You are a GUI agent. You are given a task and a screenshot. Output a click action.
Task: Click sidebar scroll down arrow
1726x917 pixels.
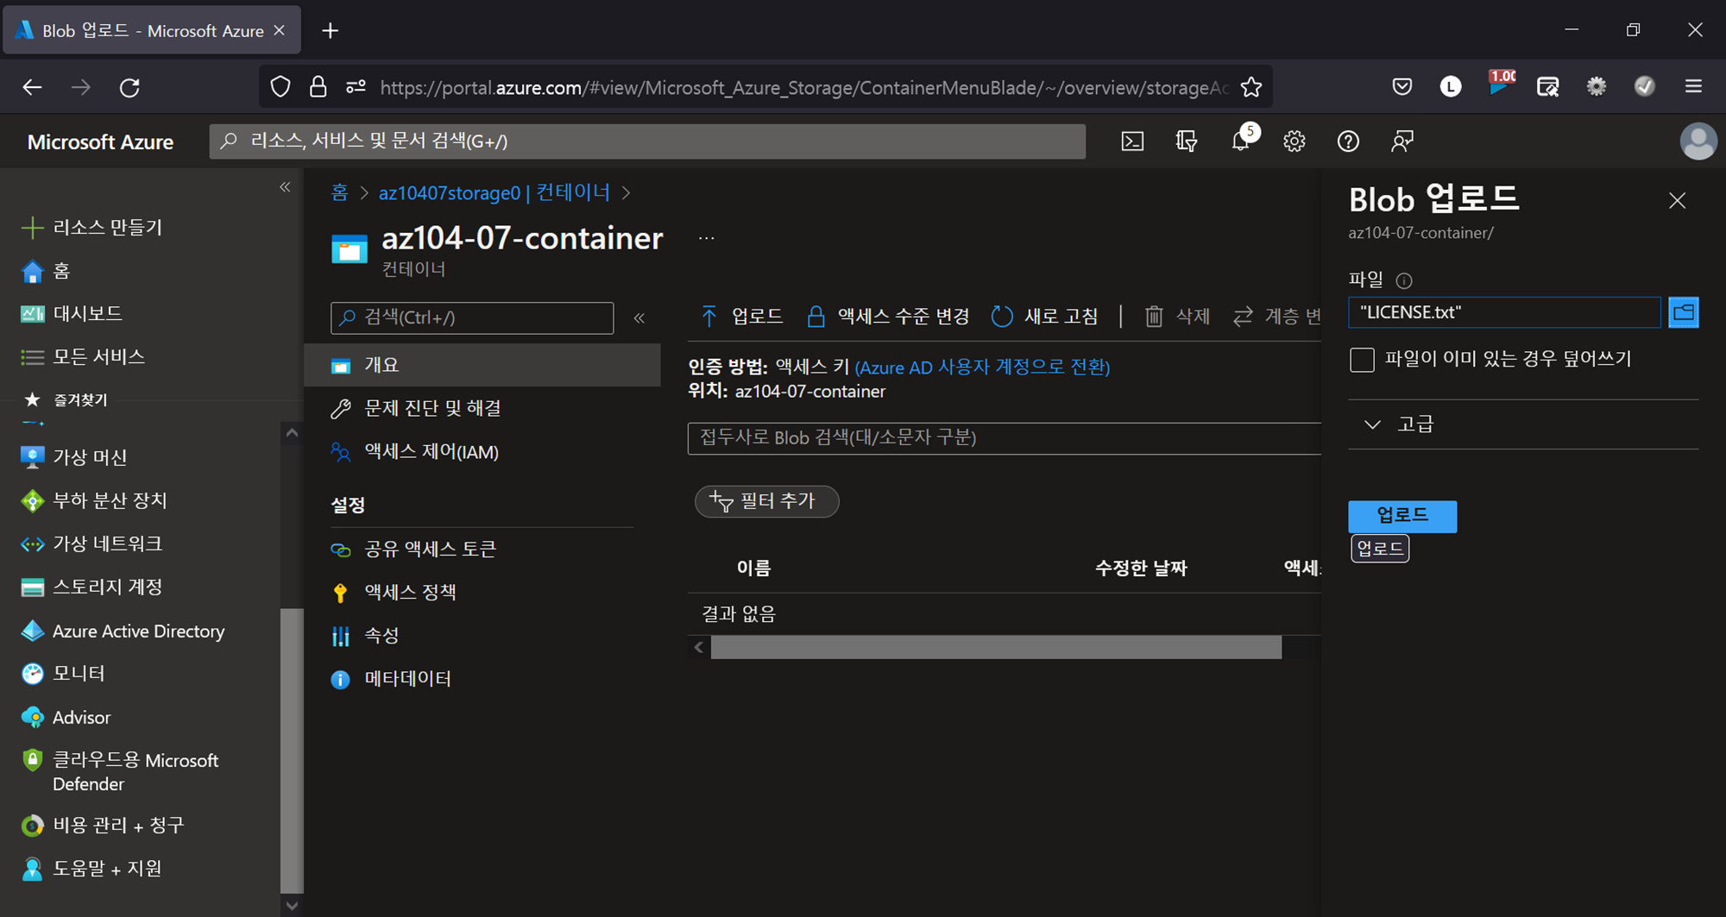292,905
